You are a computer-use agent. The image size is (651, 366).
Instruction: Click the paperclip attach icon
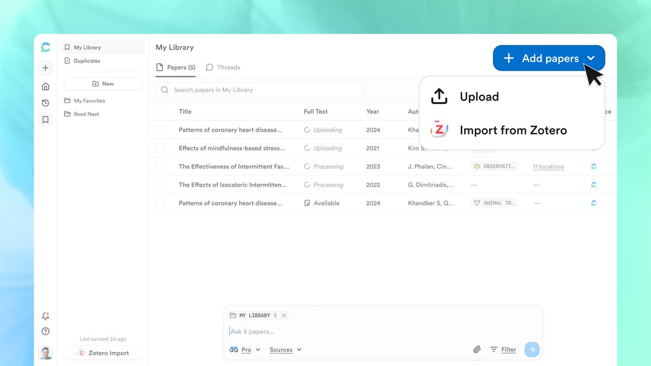477,350
